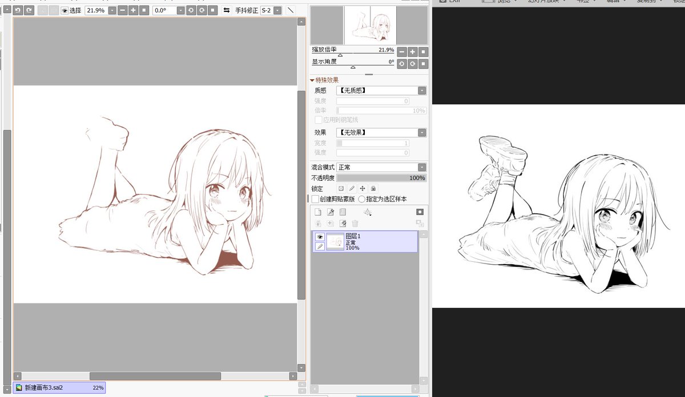Switch to the 新建画布3.sai2 canvas tab
Image resolution: width=685 pixels, height=397 pixels.
coord(59,388)
